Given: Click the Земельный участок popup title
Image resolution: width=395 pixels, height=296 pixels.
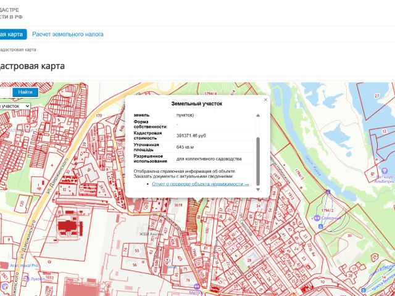Looking at the screenshot, I should (x=197, y=104).
